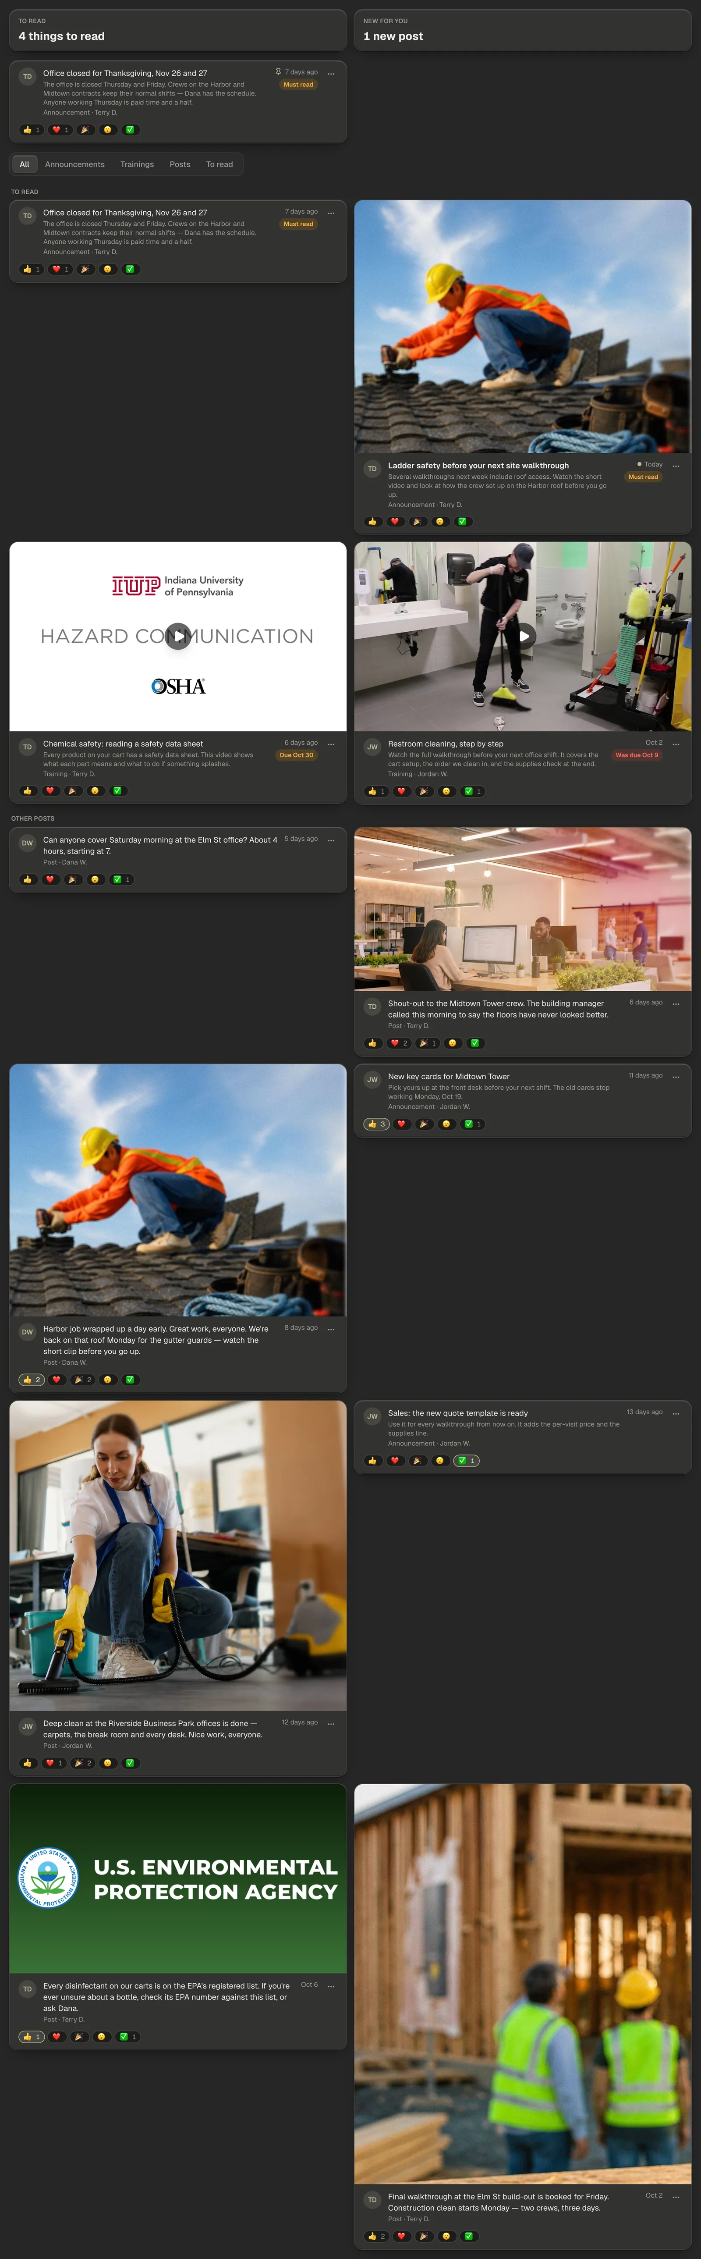This screenshot has width=701, height=2259.
Task: Open the 4 things to read card
Action: (178, 30)
